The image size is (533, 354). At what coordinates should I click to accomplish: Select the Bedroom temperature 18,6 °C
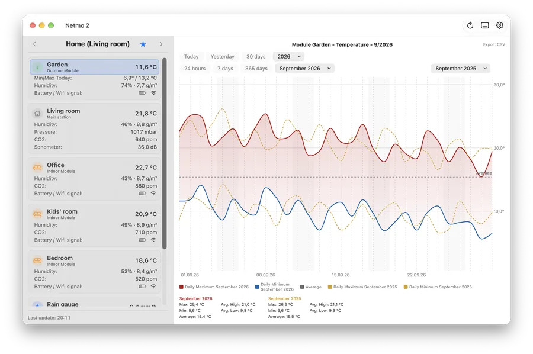(146, 260)
